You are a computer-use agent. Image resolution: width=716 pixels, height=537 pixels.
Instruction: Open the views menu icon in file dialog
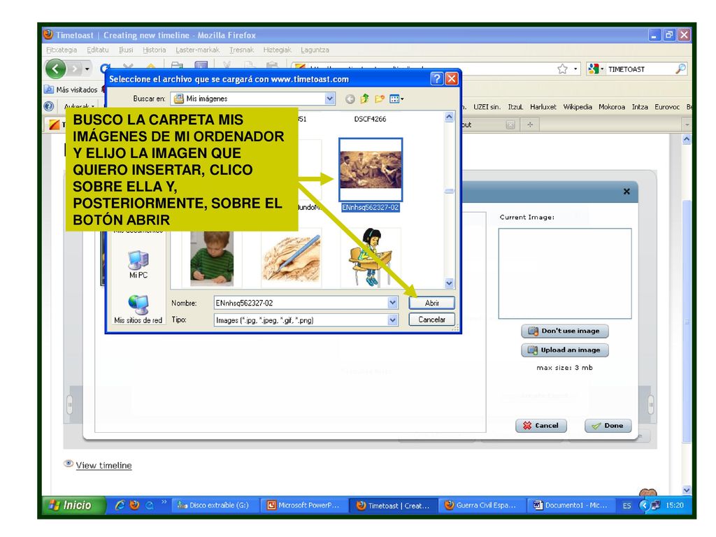pyautogui.click(x=396, y=99)
